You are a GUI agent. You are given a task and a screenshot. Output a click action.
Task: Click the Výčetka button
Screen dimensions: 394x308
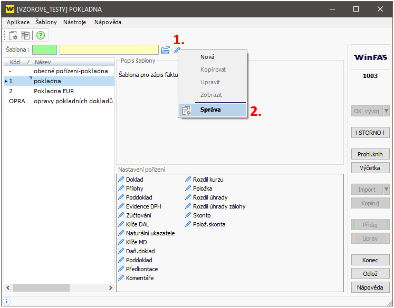click(x=370, y=168)
